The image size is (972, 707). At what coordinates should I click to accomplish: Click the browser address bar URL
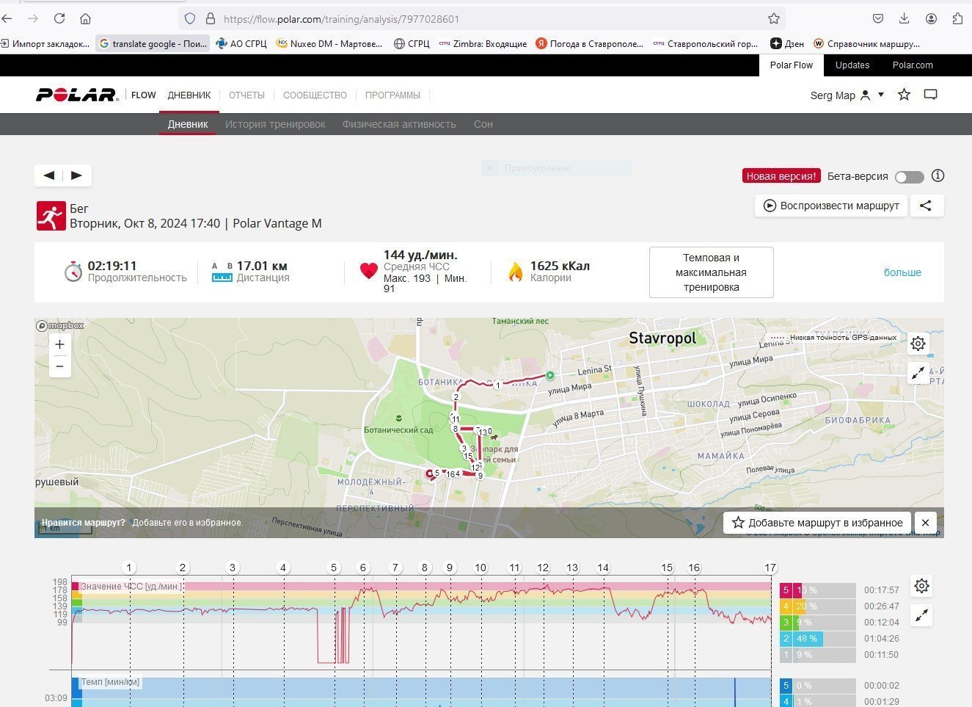342,19
